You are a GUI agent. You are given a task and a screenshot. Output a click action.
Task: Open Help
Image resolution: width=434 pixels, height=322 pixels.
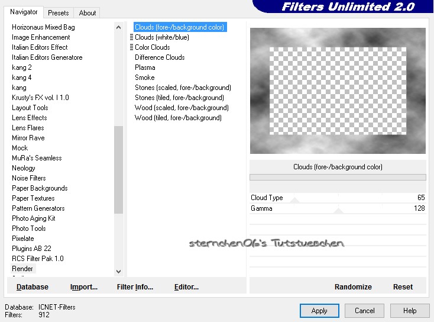(x=410, y=311)
